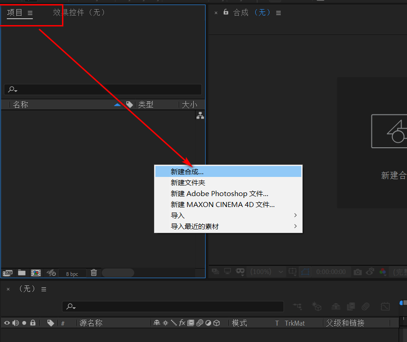Click the primary viewer monitor icon

pyautogui.click(x=227, y=272)
